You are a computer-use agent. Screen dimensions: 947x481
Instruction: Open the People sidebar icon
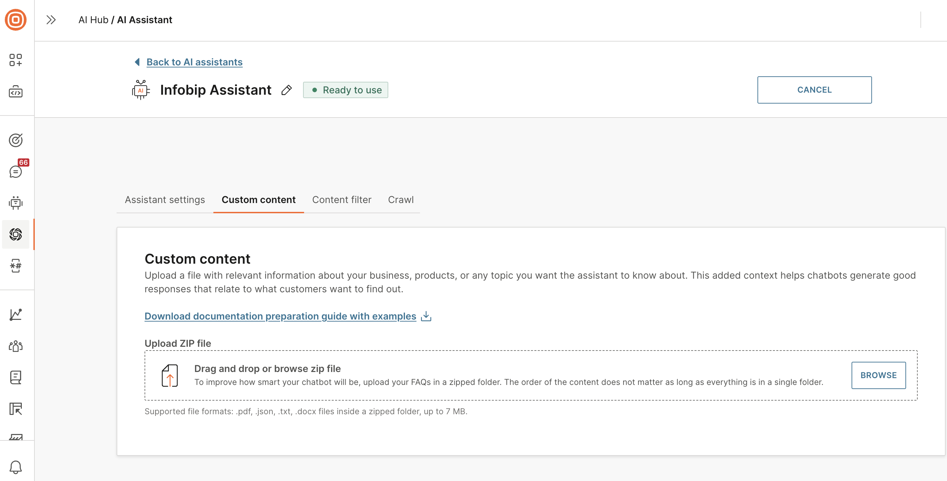15,346
